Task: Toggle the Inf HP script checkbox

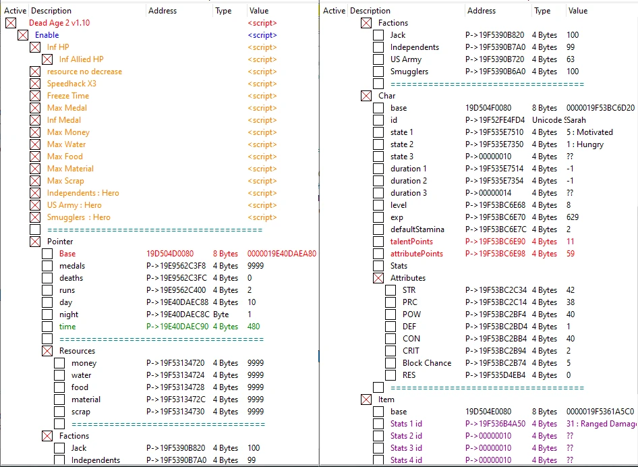Action: pyautogui.click(x=35, y=47)
